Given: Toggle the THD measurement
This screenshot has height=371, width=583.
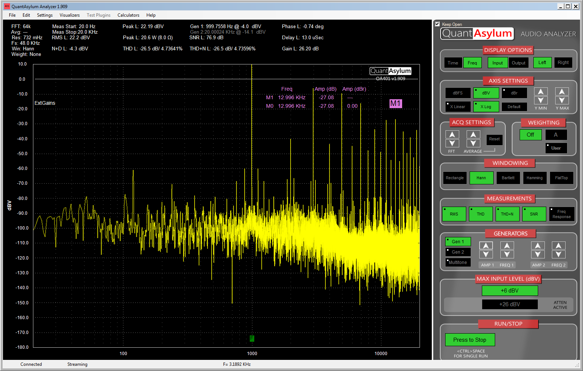Looking at the screenshot, I should click(x=481, y=214).
